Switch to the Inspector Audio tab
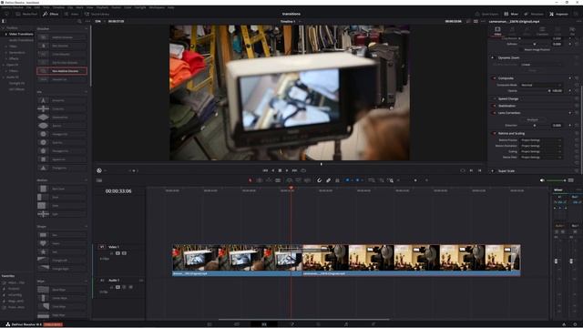The width and height of the screenshot is (583, 328). pyautogui.click(x=512, y=31)
